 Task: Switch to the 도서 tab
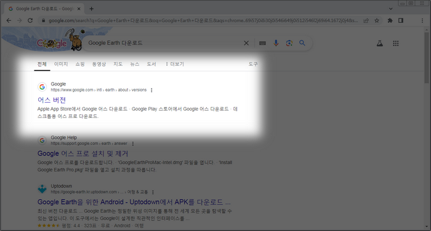point(151,64)
